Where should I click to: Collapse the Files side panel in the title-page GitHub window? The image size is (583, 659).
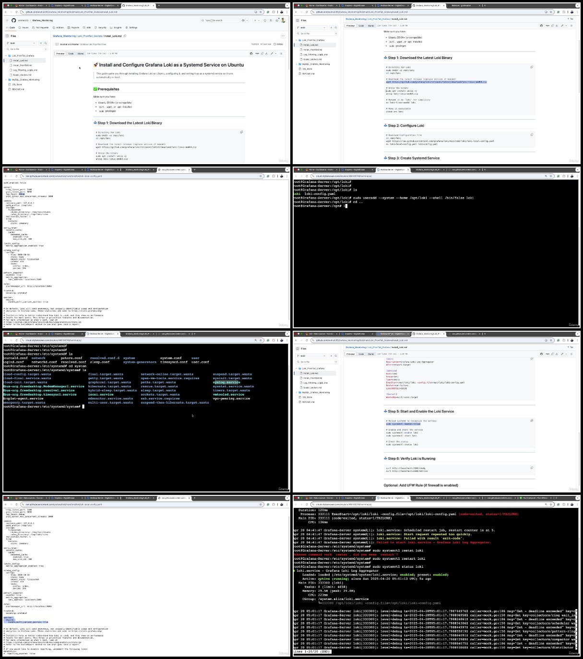tap(7, 36)
